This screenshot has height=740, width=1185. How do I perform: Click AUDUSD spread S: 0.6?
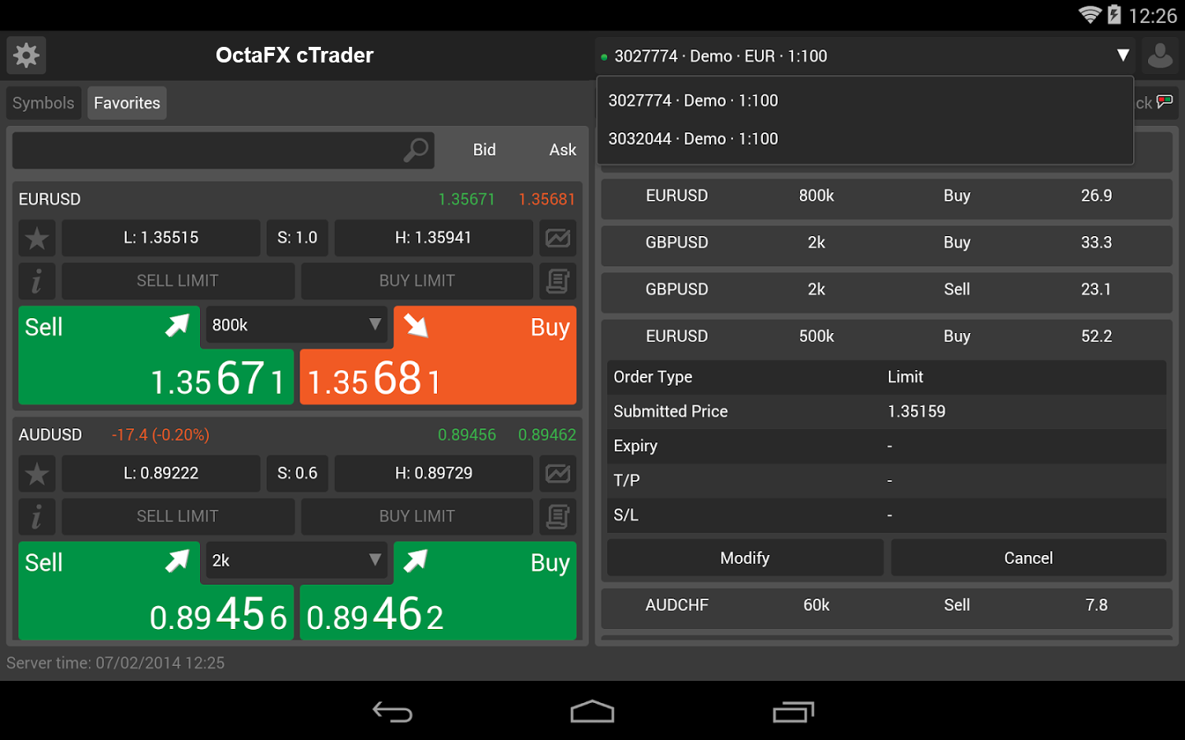[297, 474]
